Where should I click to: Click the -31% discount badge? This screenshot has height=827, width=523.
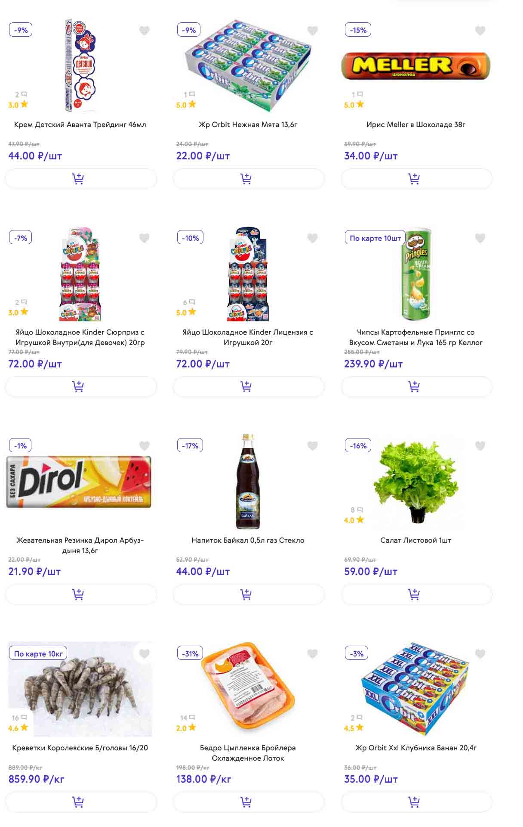pyautogui.click(x=190, y=653)
